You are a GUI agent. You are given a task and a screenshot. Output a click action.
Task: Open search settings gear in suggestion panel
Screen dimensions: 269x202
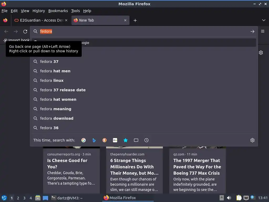pos(252,140)
